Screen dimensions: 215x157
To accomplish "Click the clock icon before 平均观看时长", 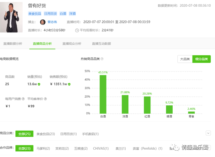I will [77, 31].
